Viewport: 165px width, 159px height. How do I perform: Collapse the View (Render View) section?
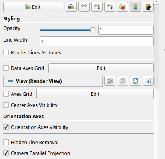pyautogui.click(x=53, y=81)
